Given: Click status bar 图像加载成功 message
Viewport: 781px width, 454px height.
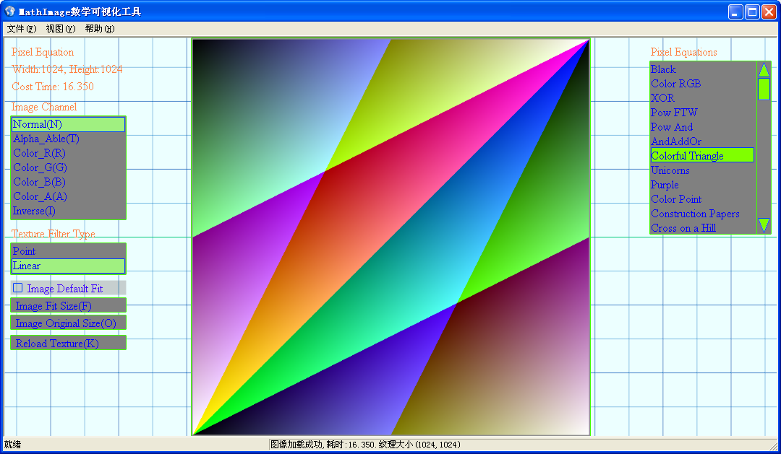Looking at the screenshot, I should click(x=366, y=445).
